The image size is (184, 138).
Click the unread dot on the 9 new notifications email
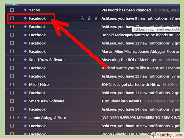pos(25,18)
